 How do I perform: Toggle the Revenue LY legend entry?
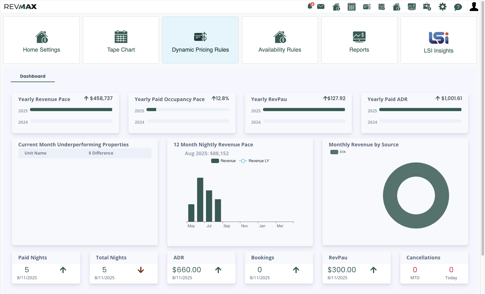(x=254, y=161)
